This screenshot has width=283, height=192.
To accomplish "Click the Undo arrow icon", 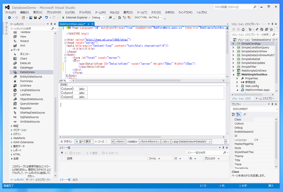I will coord(47,18).
